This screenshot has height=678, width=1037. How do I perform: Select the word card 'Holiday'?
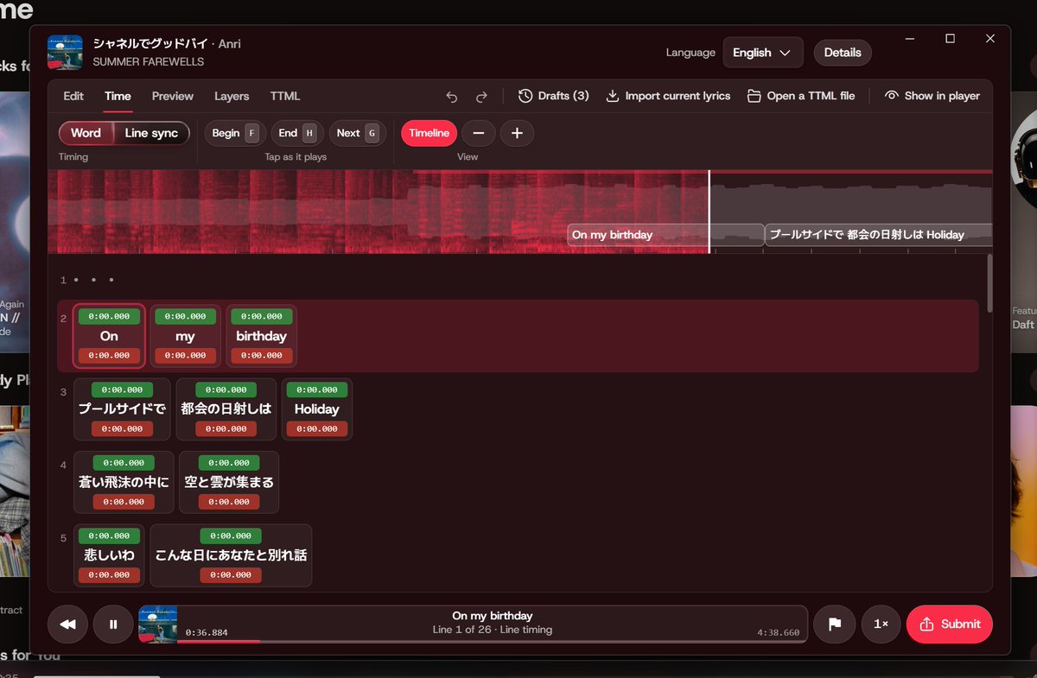click(x=317, y=409)
